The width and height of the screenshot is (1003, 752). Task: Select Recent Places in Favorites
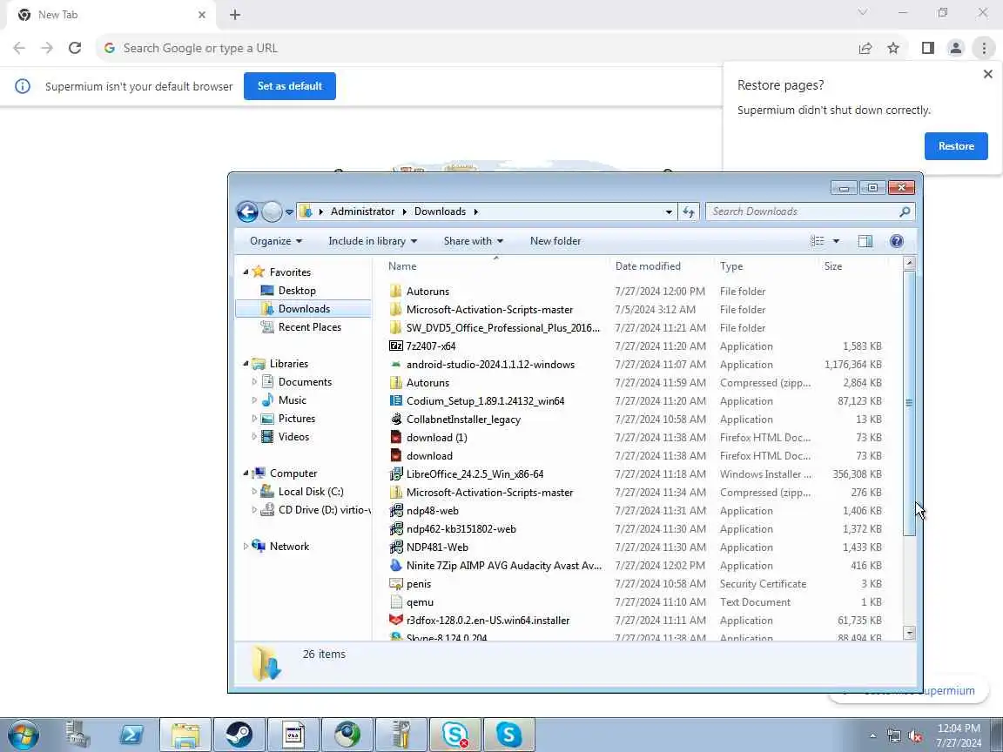(x=310, y=326)
